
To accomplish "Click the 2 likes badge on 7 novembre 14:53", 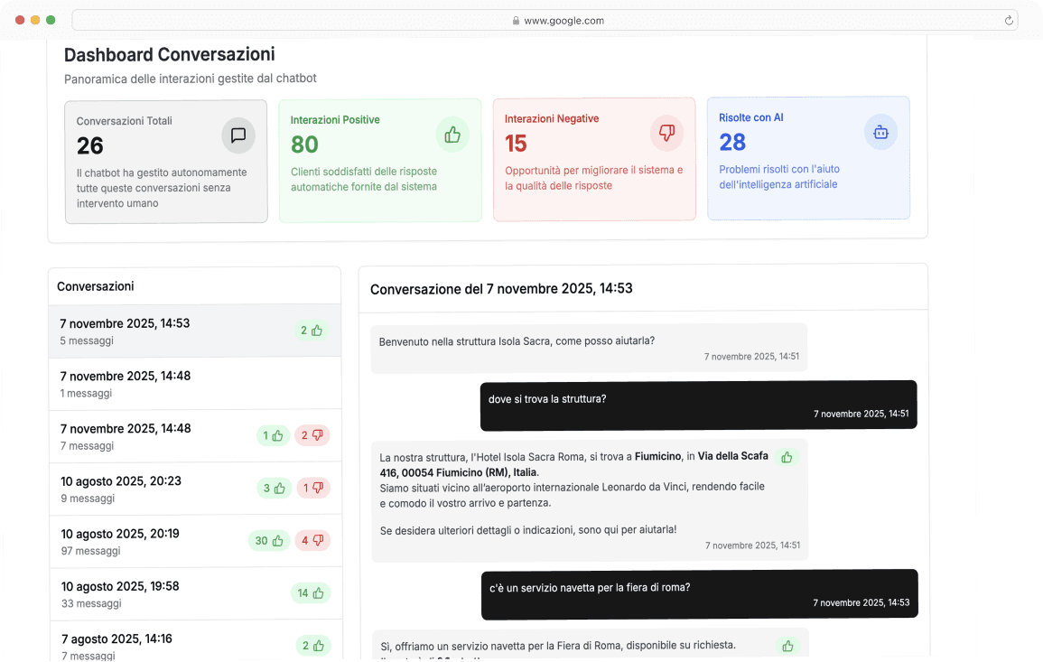I will pyautogui.click(x=312, y=330).
